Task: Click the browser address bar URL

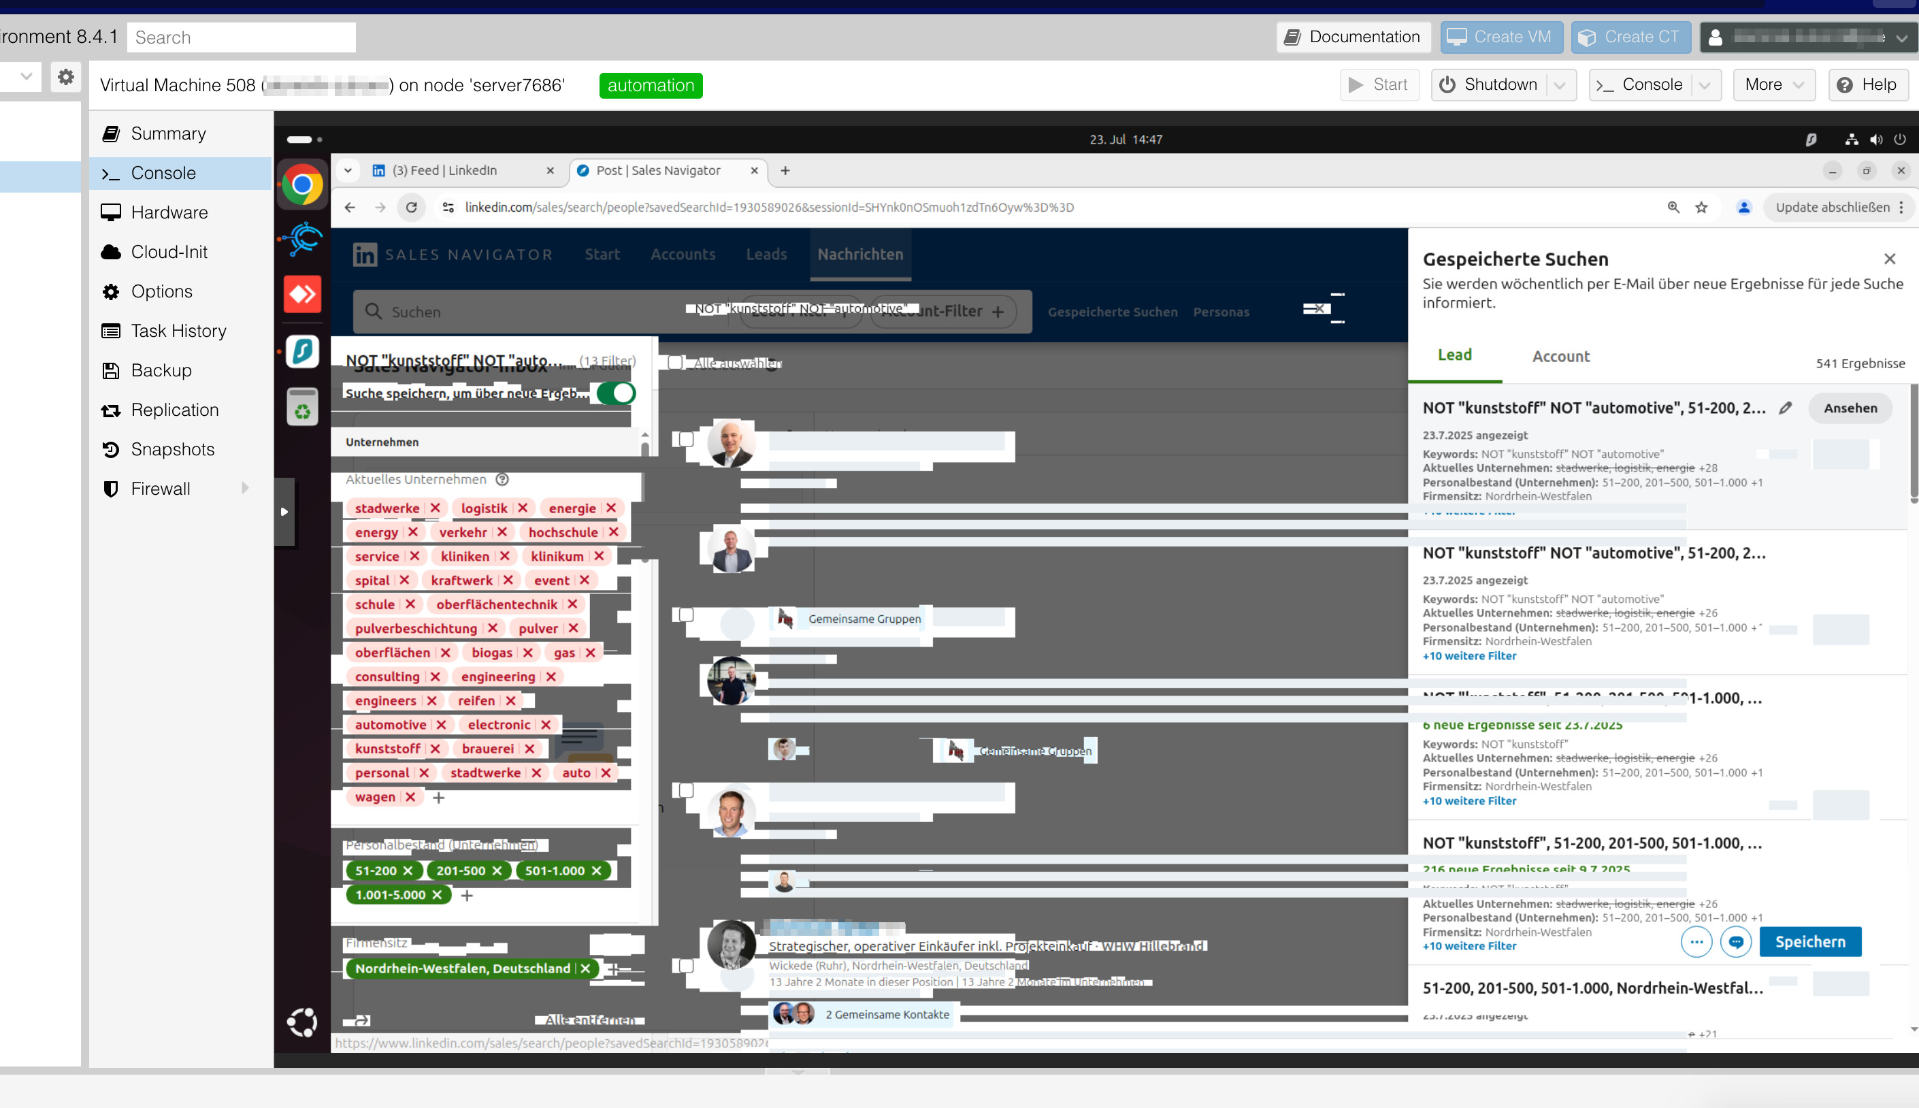Action: (768, 207)
